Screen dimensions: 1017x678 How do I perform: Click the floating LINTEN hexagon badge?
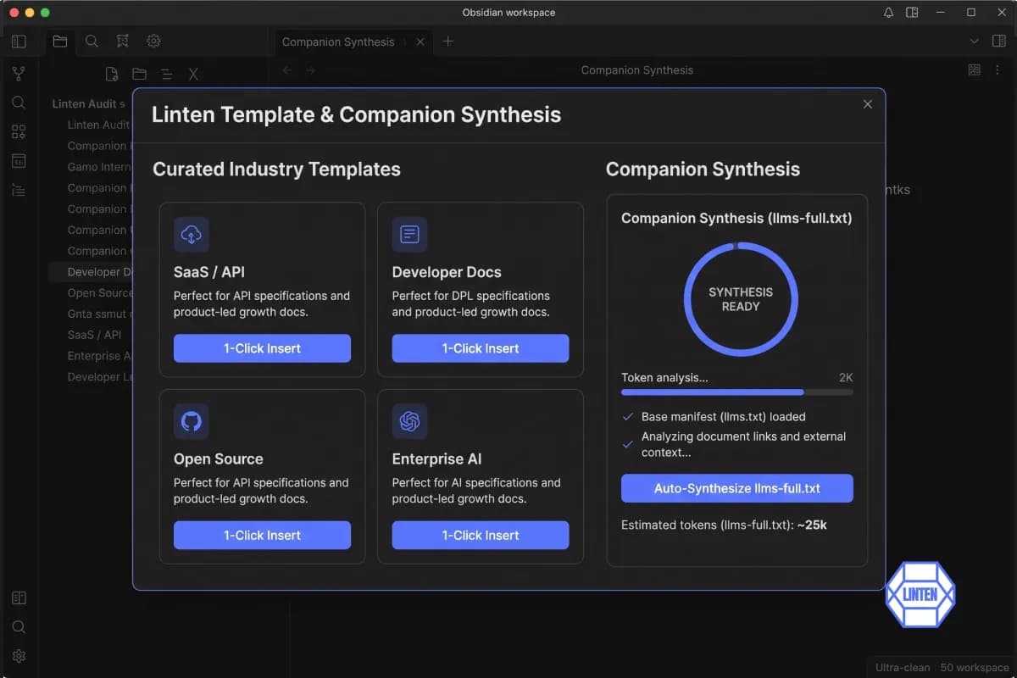920,595
